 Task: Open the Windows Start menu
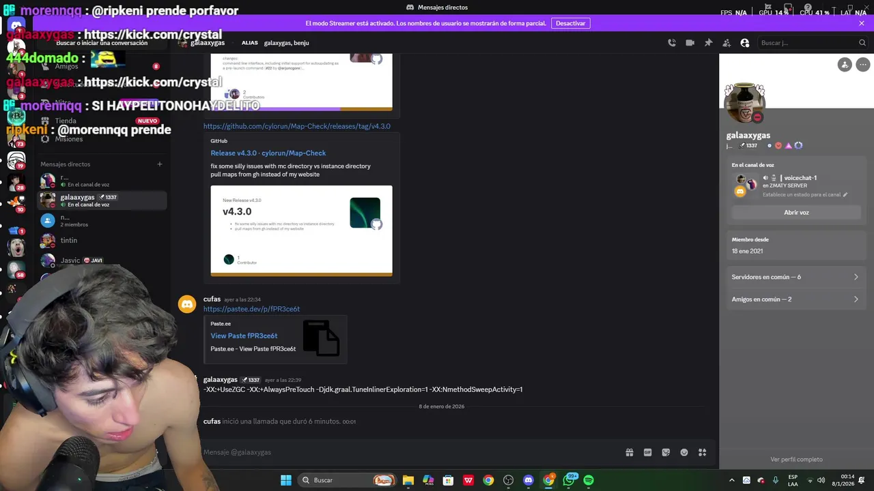tap(286, 480)
